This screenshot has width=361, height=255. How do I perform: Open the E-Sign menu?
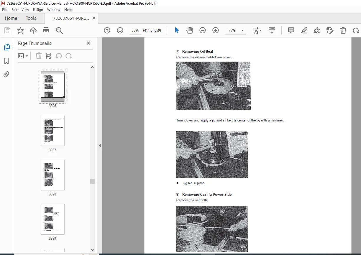click(38, 10)
